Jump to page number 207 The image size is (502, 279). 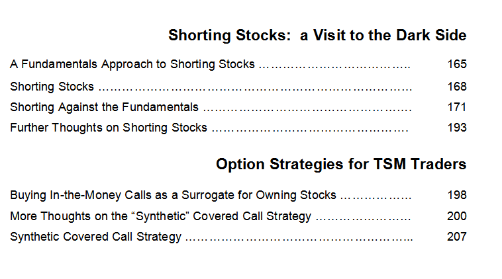tap(457, 237)
